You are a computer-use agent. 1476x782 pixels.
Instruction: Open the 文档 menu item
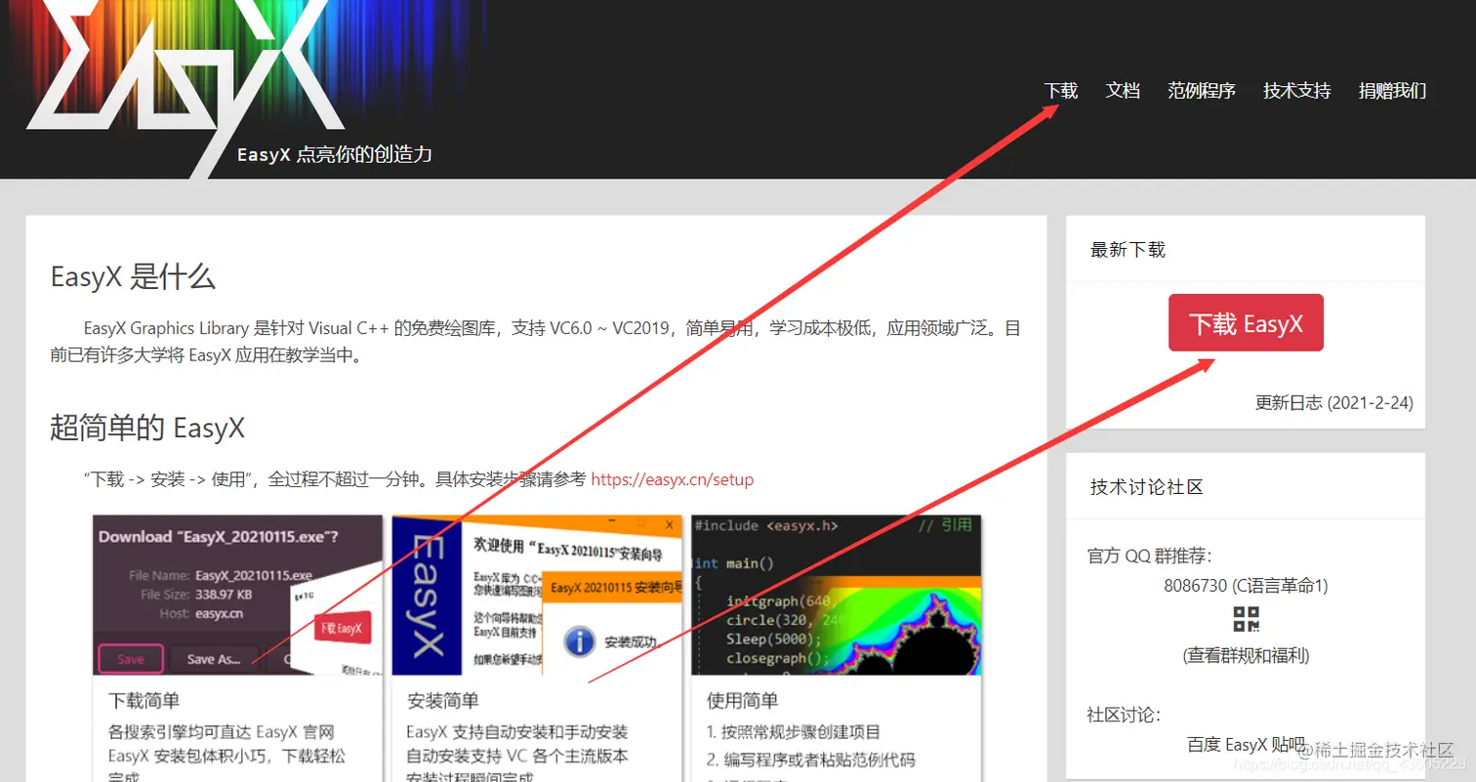[1122, 90]
